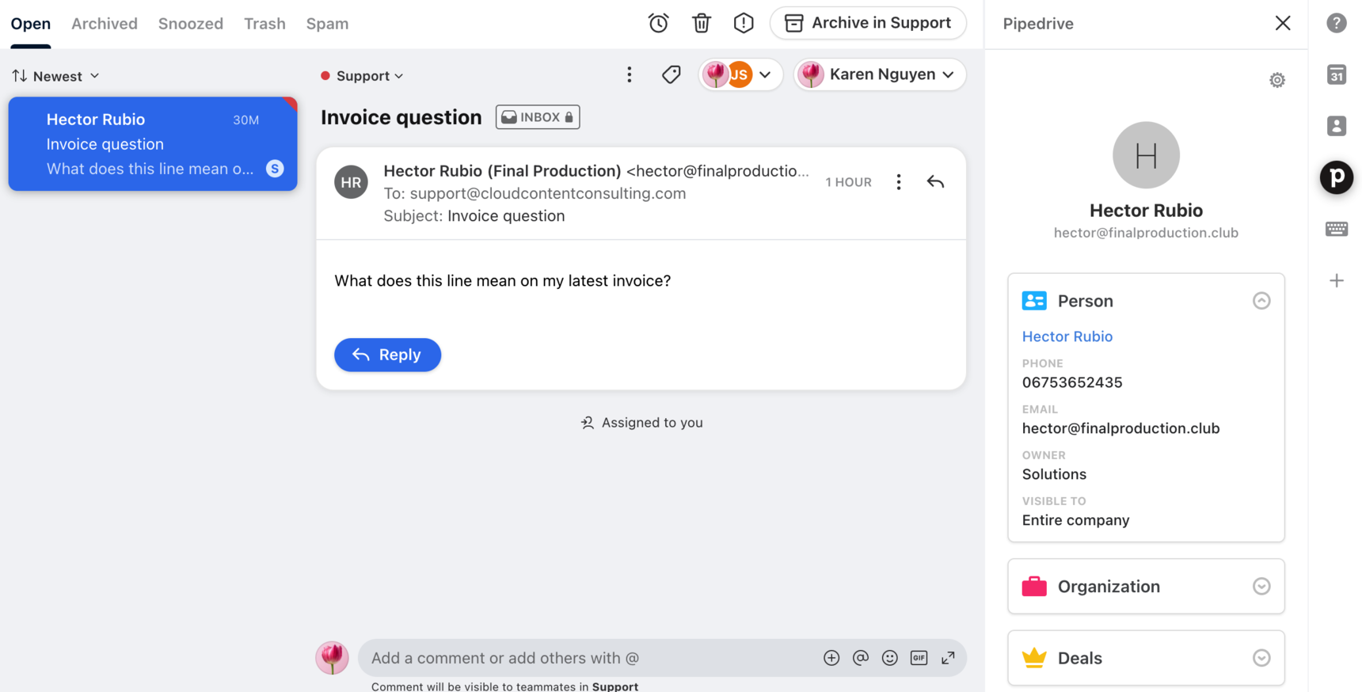Click Archive in Support button
The image size is (1362, 692).
868,23
